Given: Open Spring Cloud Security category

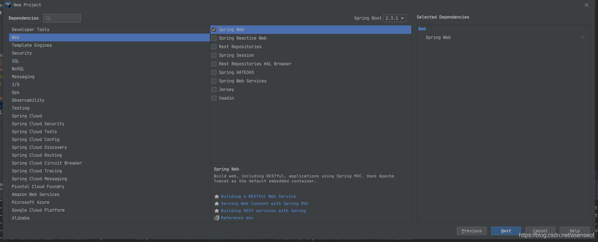Looking at the screenshot, I should tap(109, 124).
